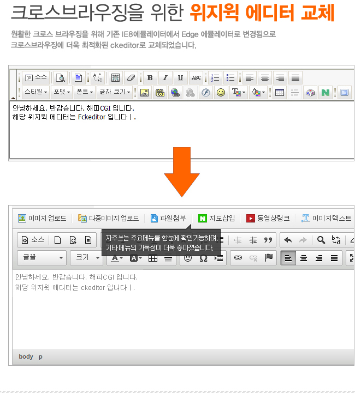The image size is (355, 393).
Task: Center align text in the upper Fckeditor
Action: point(265,78)
